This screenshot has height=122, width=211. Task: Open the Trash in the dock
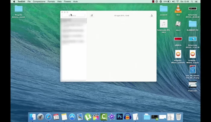point(179,117)
